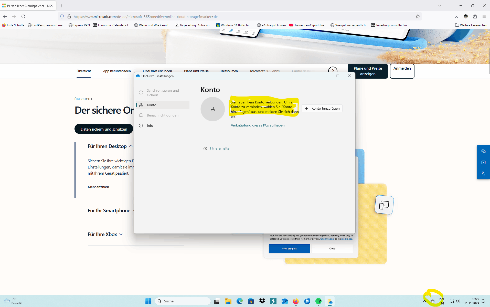
Task: Click next arrow in page navigation bar
Action: (333, 71)
